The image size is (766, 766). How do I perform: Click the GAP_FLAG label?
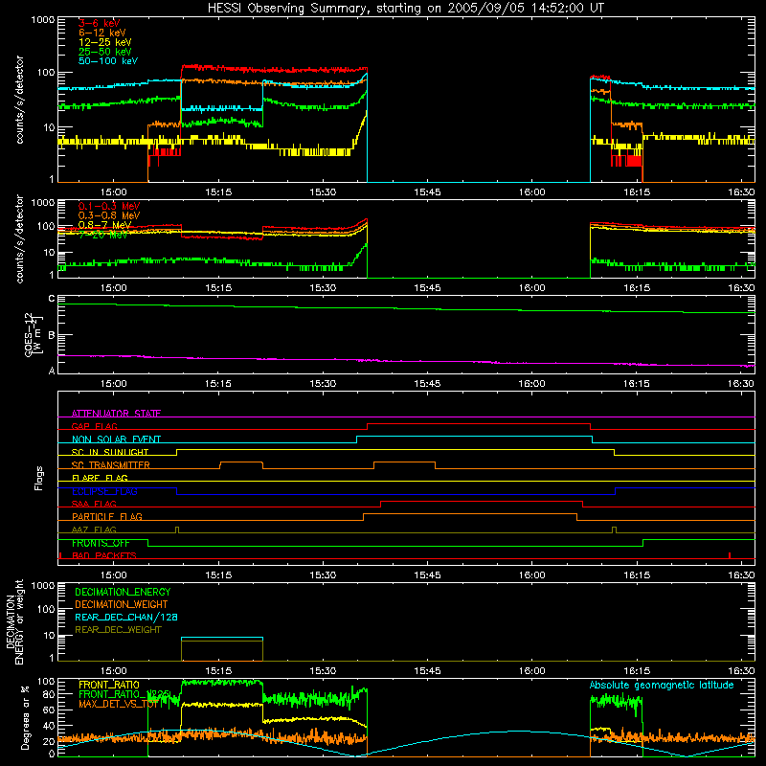94,426
